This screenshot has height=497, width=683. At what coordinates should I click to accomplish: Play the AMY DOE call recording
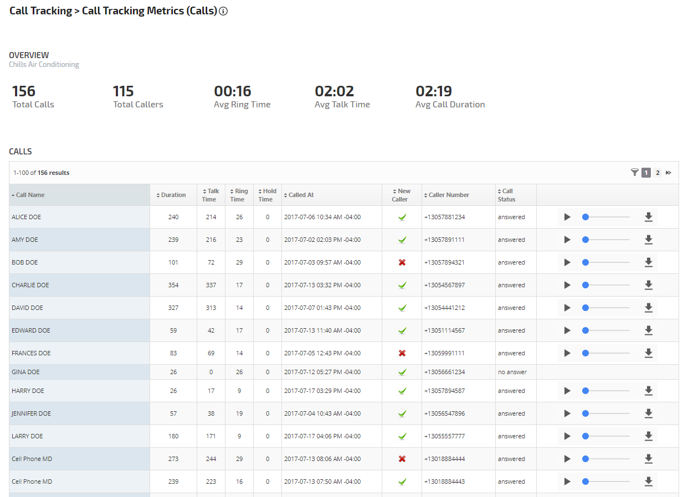click(x=567, y=240)
